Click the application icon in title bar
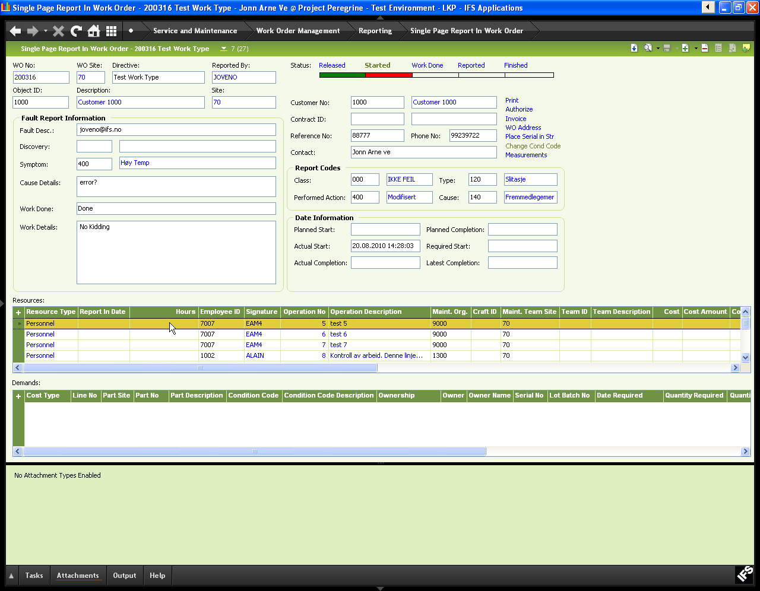This screenshot has width=760, height=591. pos(6,8)
